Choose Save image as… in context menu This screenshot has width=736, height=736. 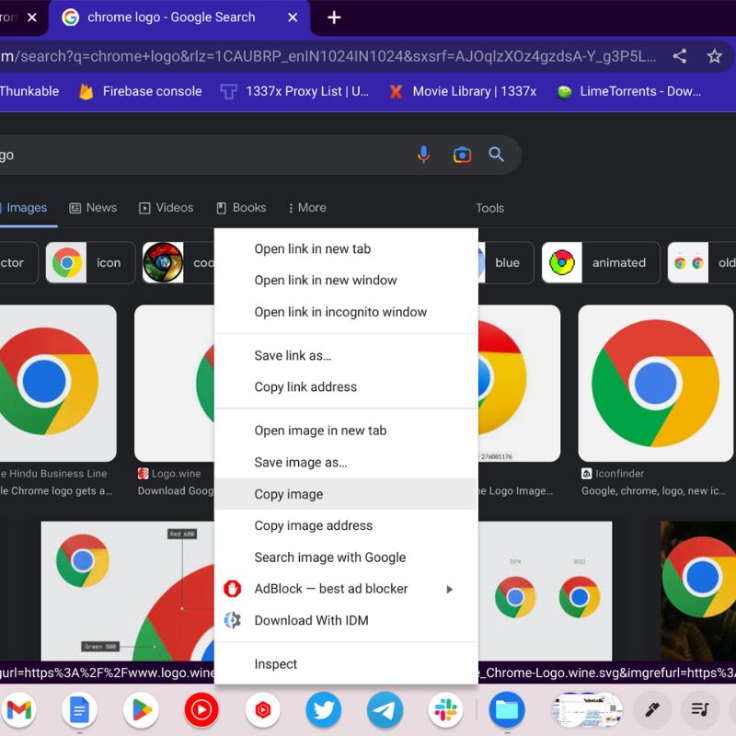(301, 463)
